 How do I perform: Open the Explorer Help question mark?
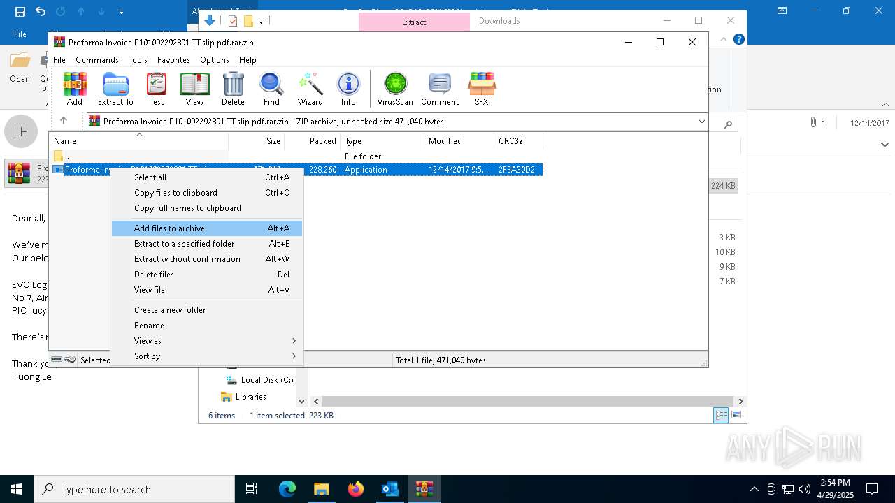click(738, 39)
